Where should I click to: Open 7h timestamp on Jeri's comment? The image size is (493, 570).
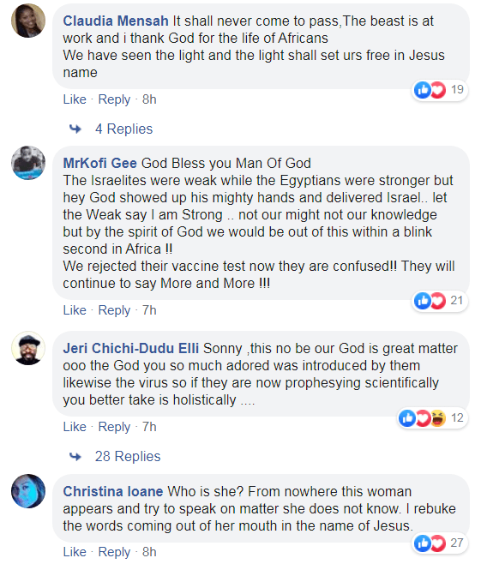pyautogui.click(x=149, y=426)
